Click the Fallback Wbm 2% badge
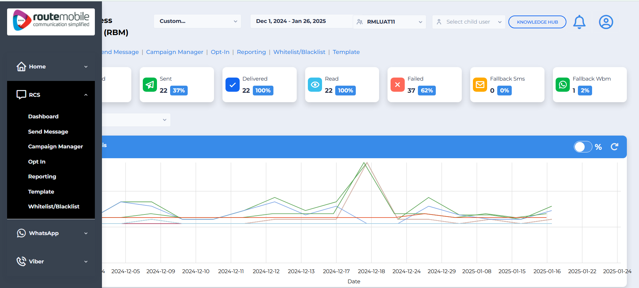The height and width of the screenshot is (288, 639). [585, 90]
